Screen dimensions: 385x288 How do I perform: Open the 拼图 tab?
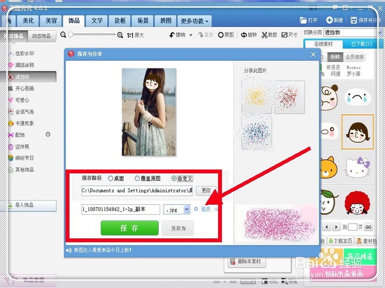coord(166,21)
